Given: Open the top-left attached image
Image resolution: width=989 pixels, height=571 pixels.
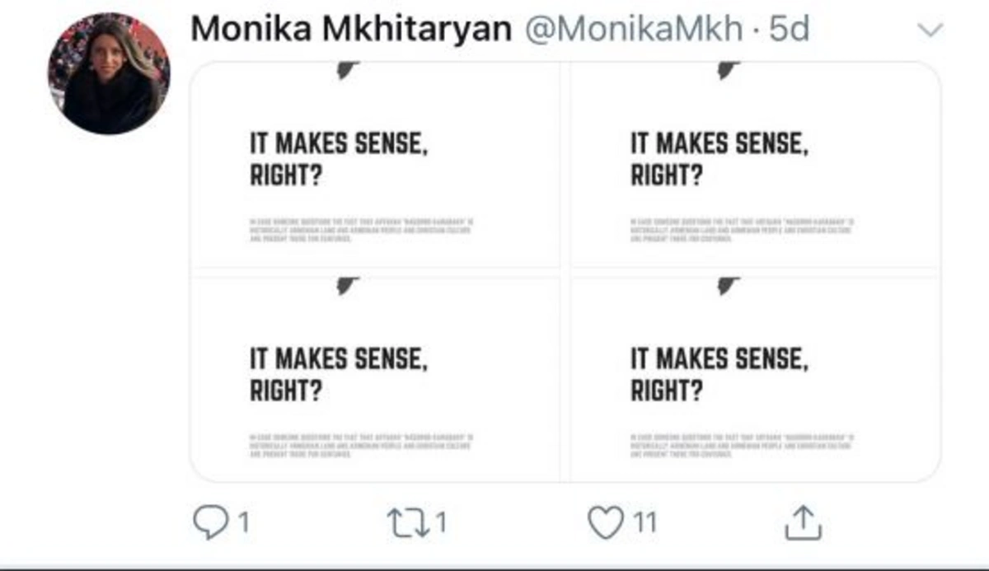Looking at the screenshot, I should click(375, 165).
